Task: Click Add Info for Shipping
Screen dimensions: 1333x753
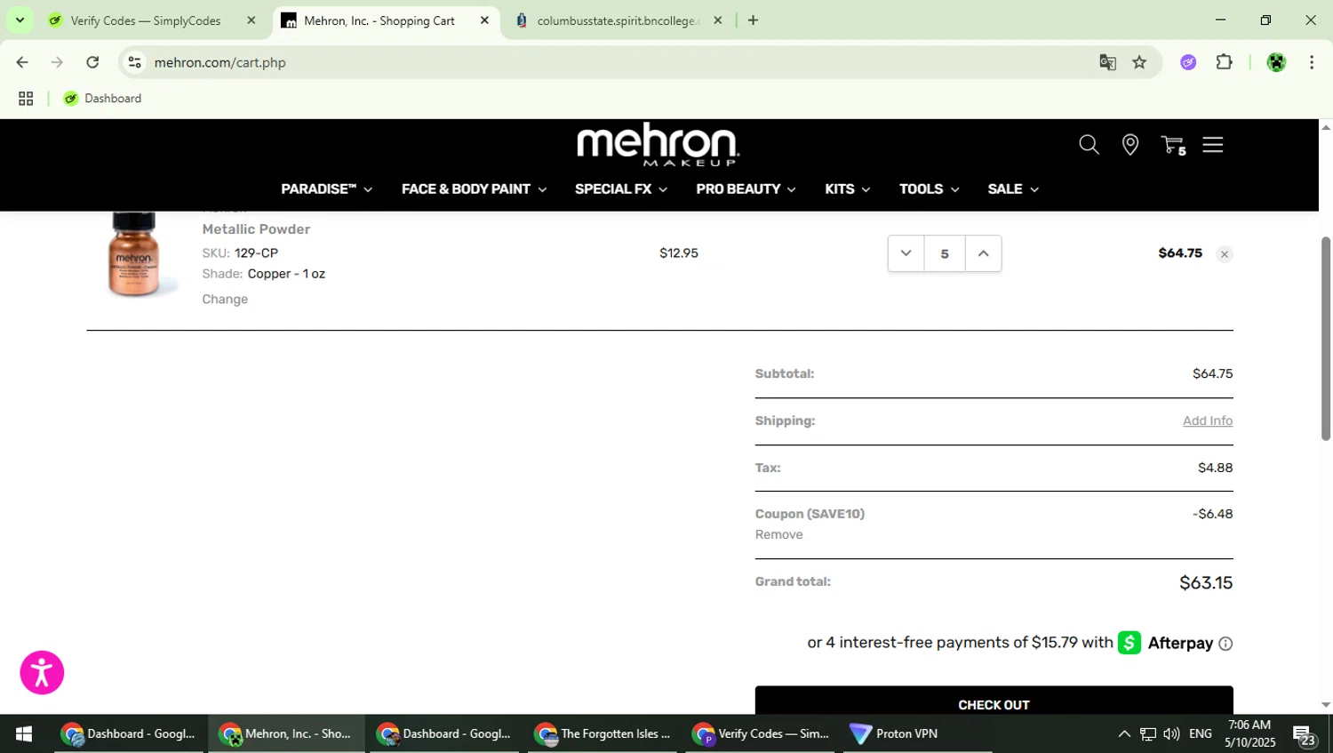Action: (x=1207, y=421)
